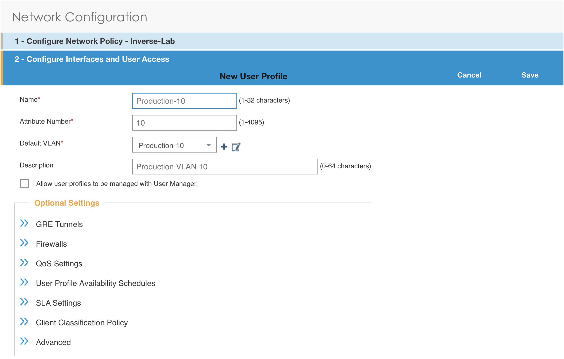
Task: Click the Firewalls expander chevron icon
Action: point(24,243)
